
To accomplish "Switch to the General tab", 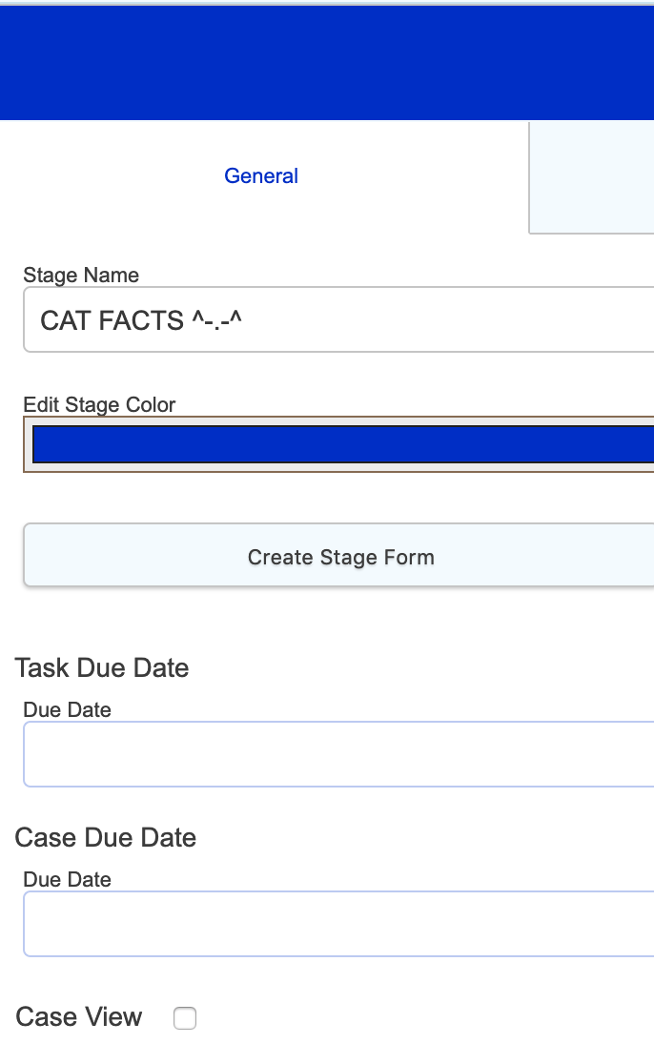I will pyautogui.click(x=260, y=175).
